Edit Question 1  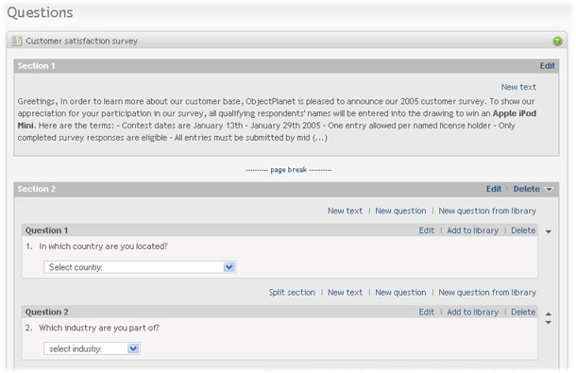click(x=427, y=230)
